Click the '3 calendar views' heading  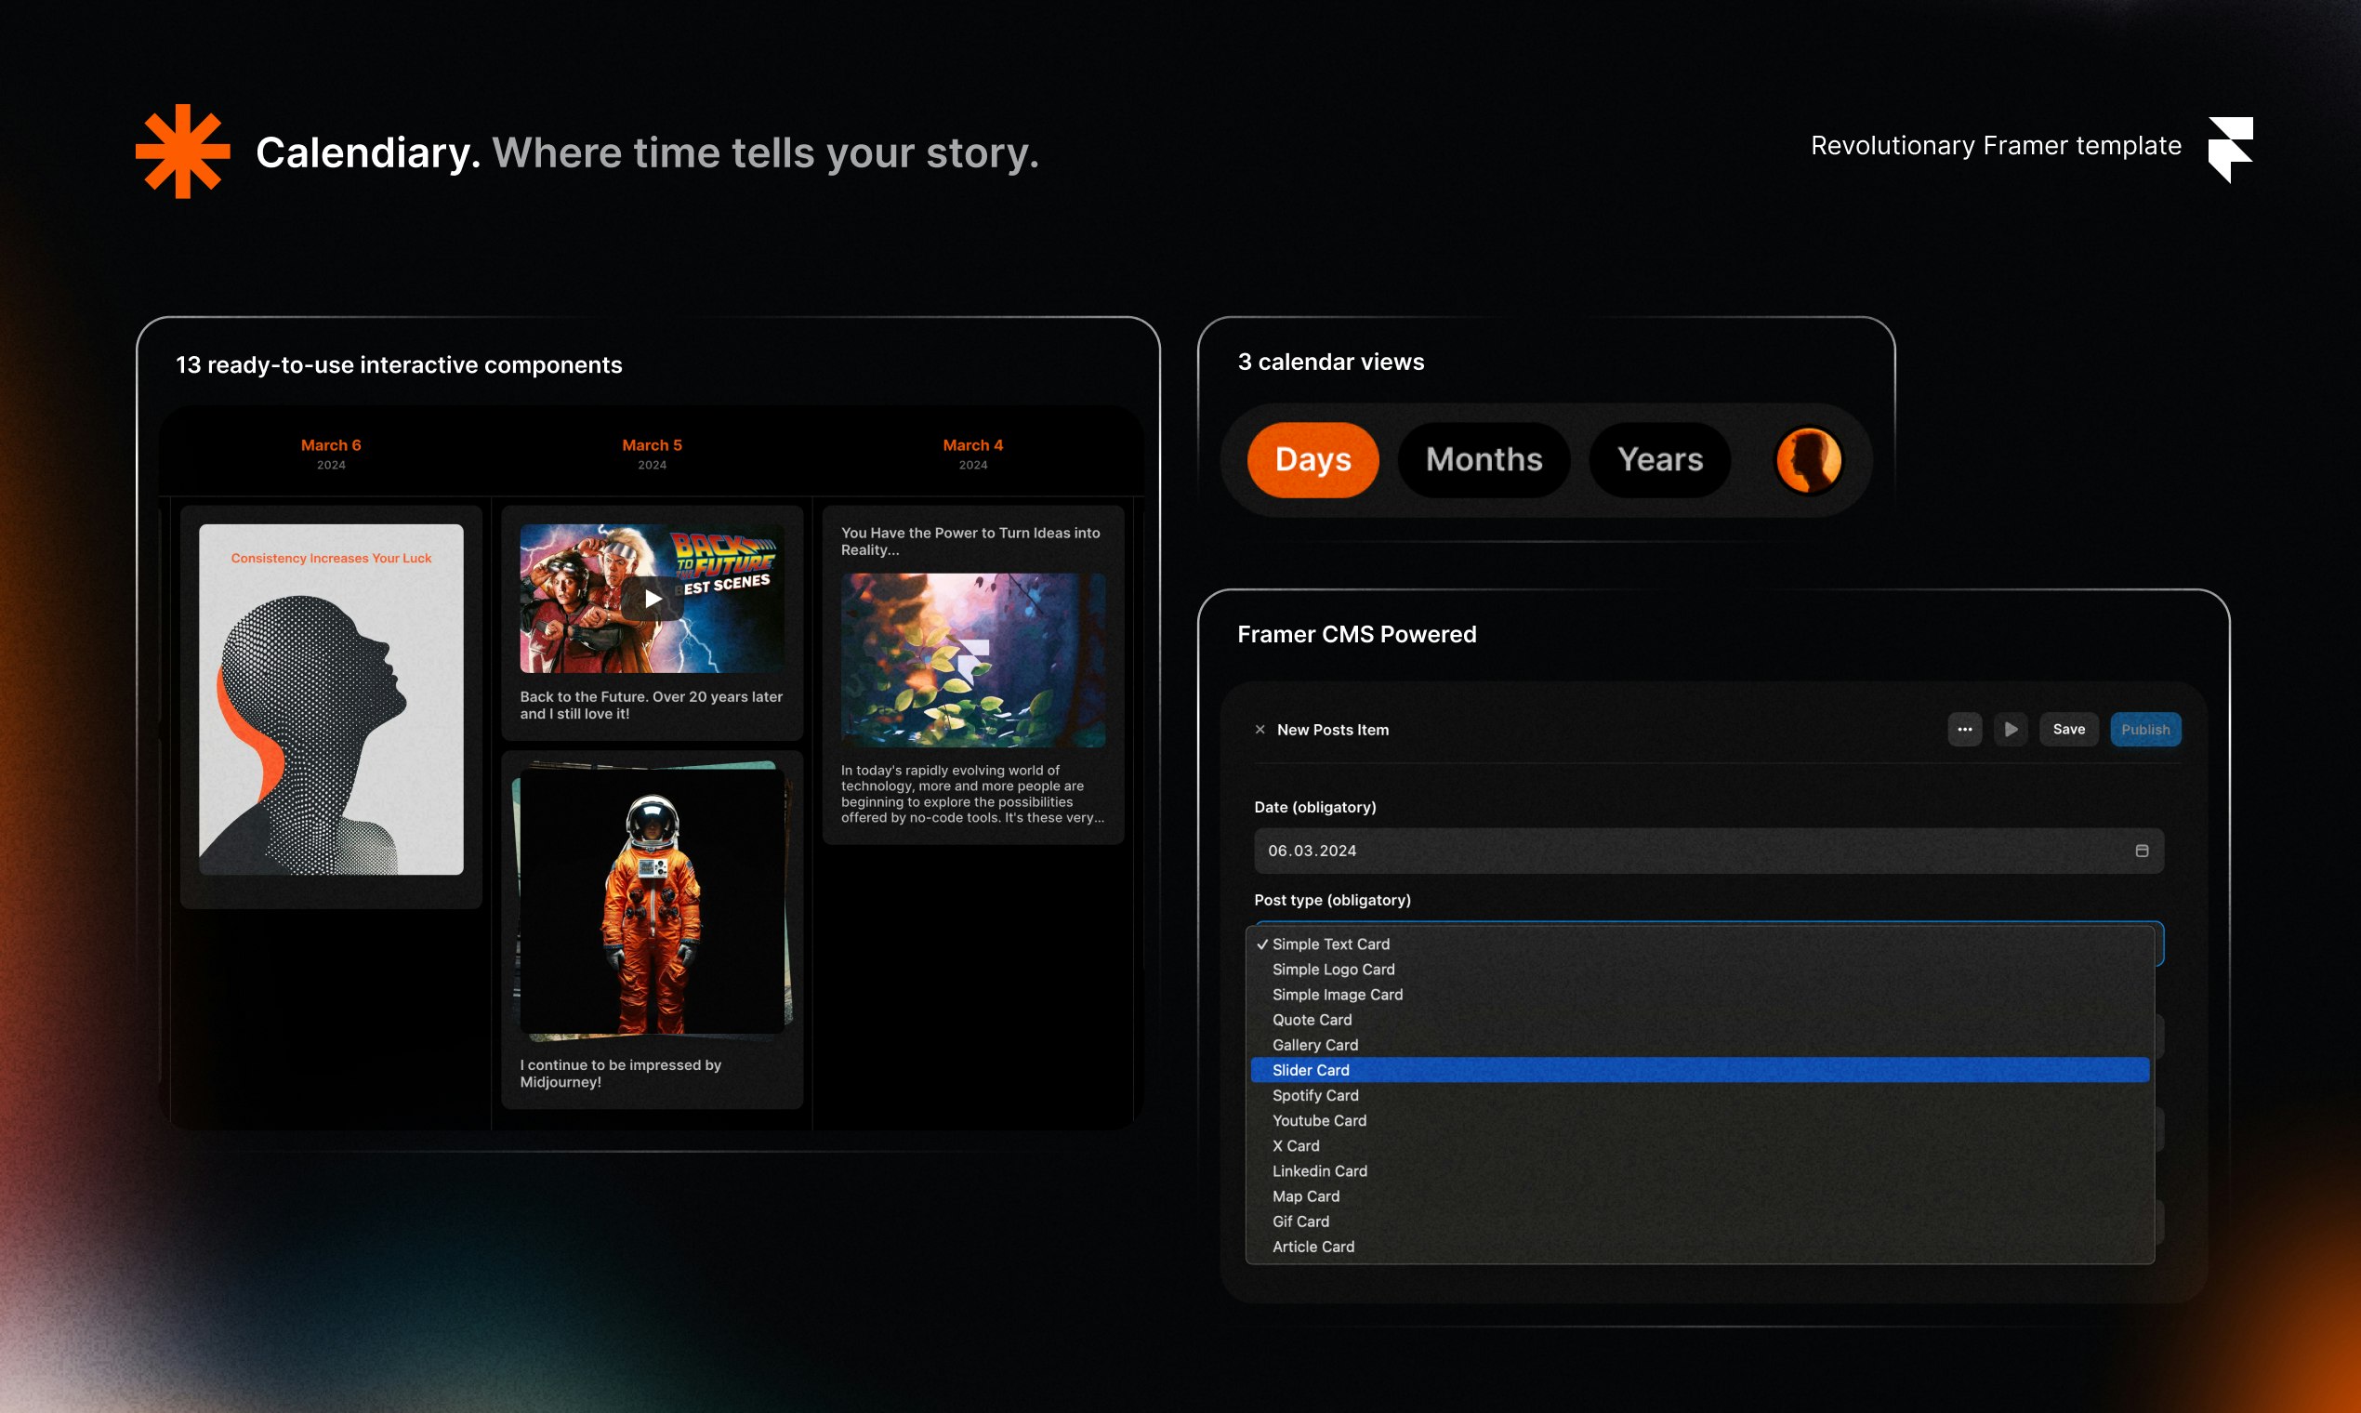coord(1331,362)
